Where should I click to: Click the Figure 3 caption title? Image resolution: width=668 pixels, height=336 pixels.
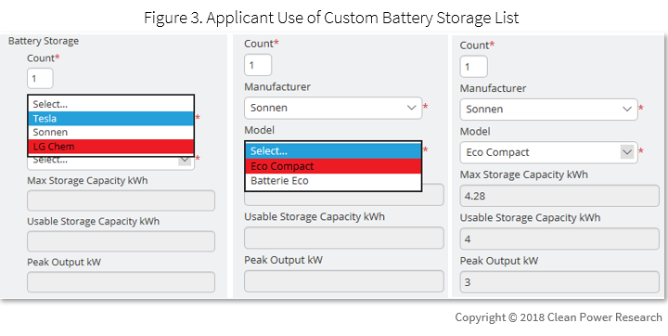[331, 18]
